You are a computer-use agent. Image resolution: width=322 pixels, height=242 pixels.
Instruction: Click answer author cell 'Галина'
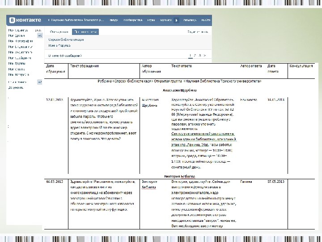click(x=246, y=181)
